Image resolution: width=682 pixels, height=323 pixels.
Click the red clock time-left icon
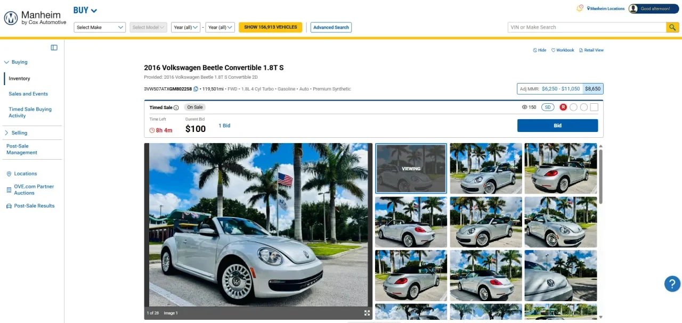point(152,130)
